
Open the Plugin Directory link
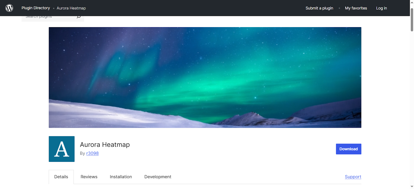(x=36, y=8)
